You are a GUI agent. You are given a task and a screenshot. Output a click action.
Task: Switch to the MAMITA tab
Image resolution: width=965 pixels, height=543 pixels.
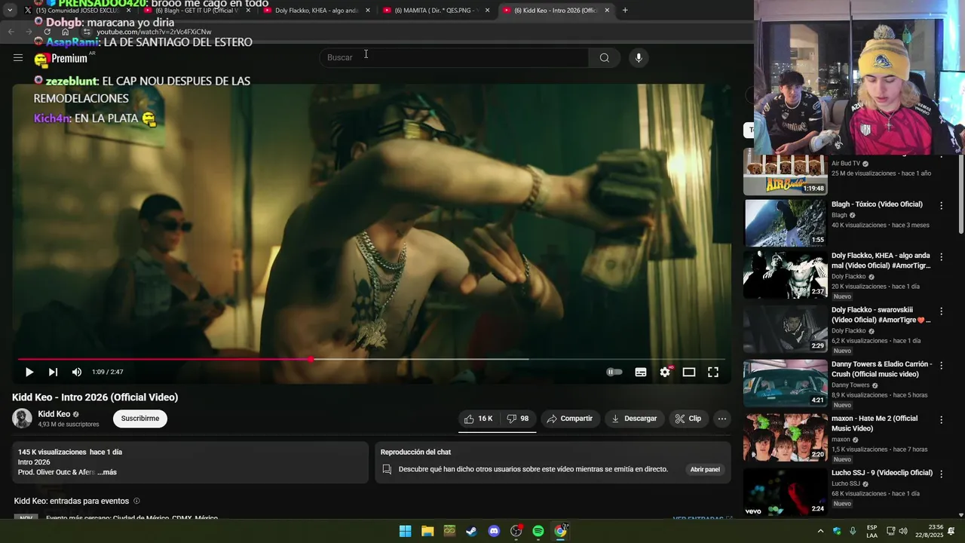(436, 11)
